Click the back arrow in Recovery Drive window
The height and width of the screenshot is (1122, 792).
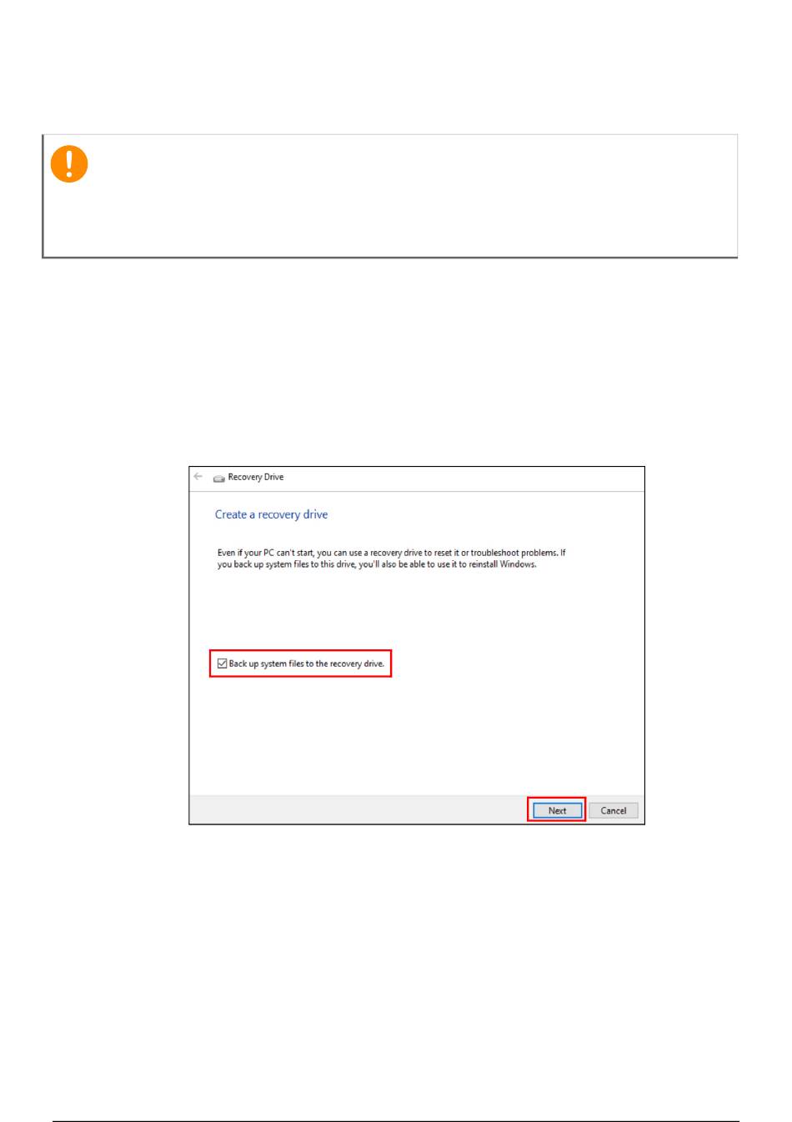198,477
